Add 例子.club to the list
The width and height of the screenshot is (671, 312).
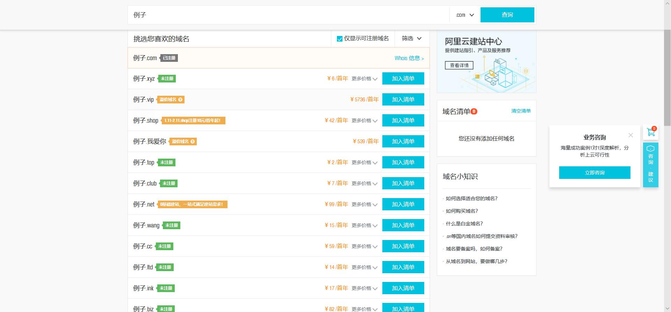click(403, 183)
